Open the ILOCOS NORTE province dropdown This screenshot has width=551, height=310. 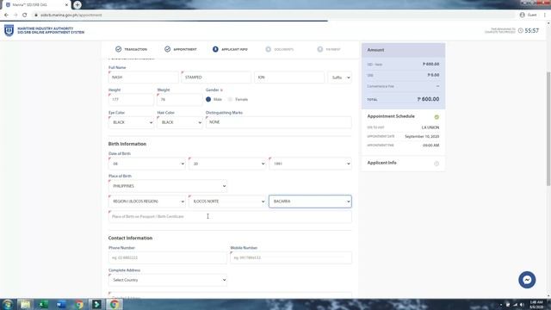pyautogui.click(x=227, y=201)
